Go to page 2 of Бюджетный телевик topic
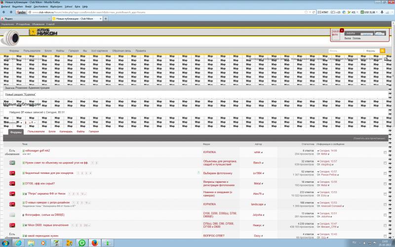 pos(82,173)
